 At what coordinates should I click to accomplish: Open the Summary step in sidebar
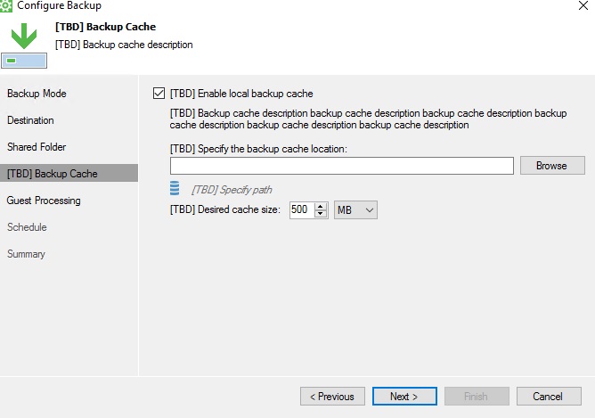coord(26,254)
